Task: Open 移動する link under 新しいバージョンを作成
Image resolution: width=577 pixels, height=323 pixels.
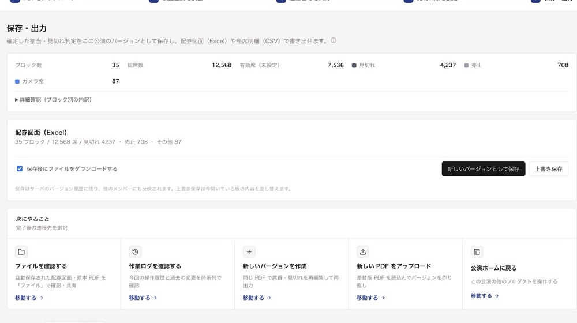Action: tap(257, 298)
